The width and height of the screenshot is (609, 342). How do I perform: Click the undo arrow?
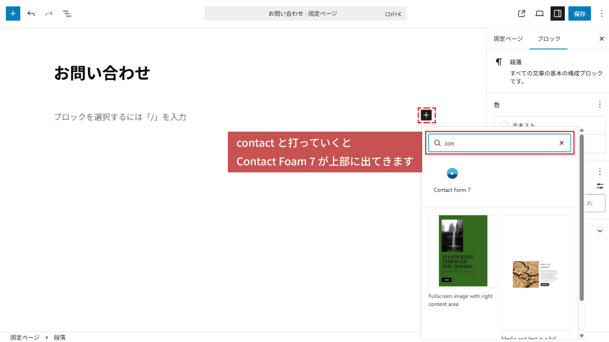(x=31, y=14)
